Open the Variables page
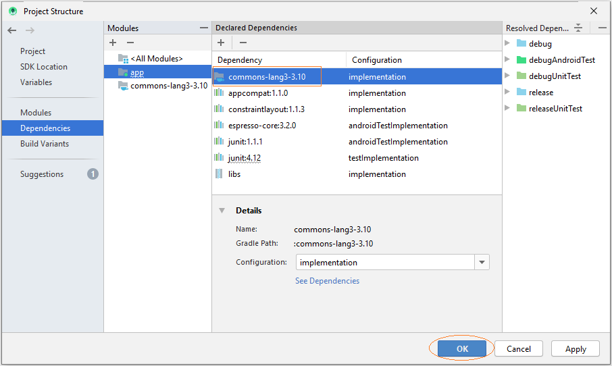The height and width of the screenshot is (366, 612). pos(36,82)
